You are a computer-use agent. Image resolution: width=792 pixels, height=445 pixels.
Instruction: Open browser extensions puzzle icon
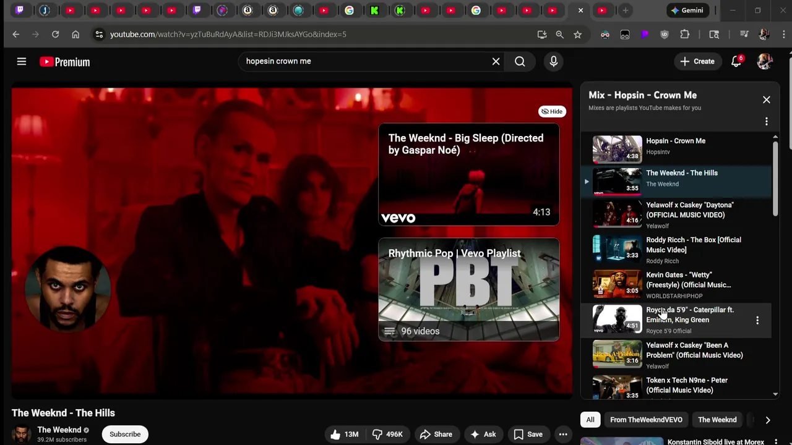click(684, 35)
